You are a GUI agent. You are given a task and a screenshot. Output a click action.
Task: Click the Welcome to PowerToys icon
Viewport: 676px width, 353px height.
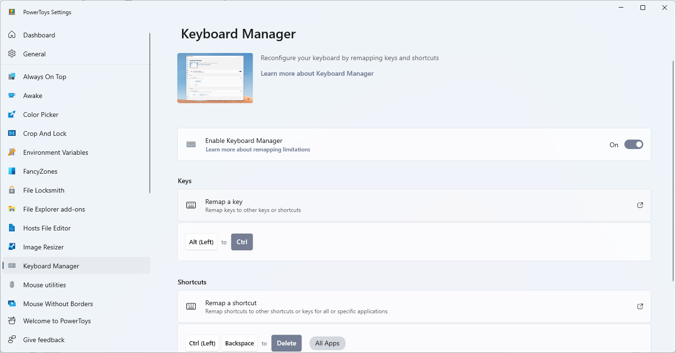point(12,321)
